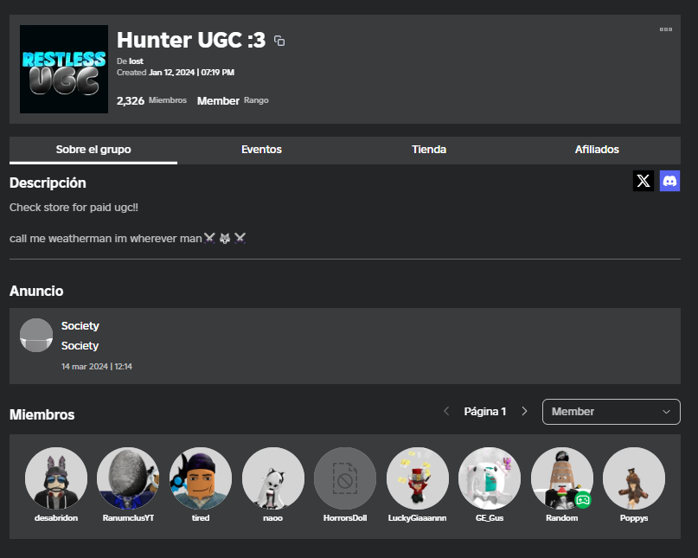Click the Society announcement body text

(x=80, y=346)
